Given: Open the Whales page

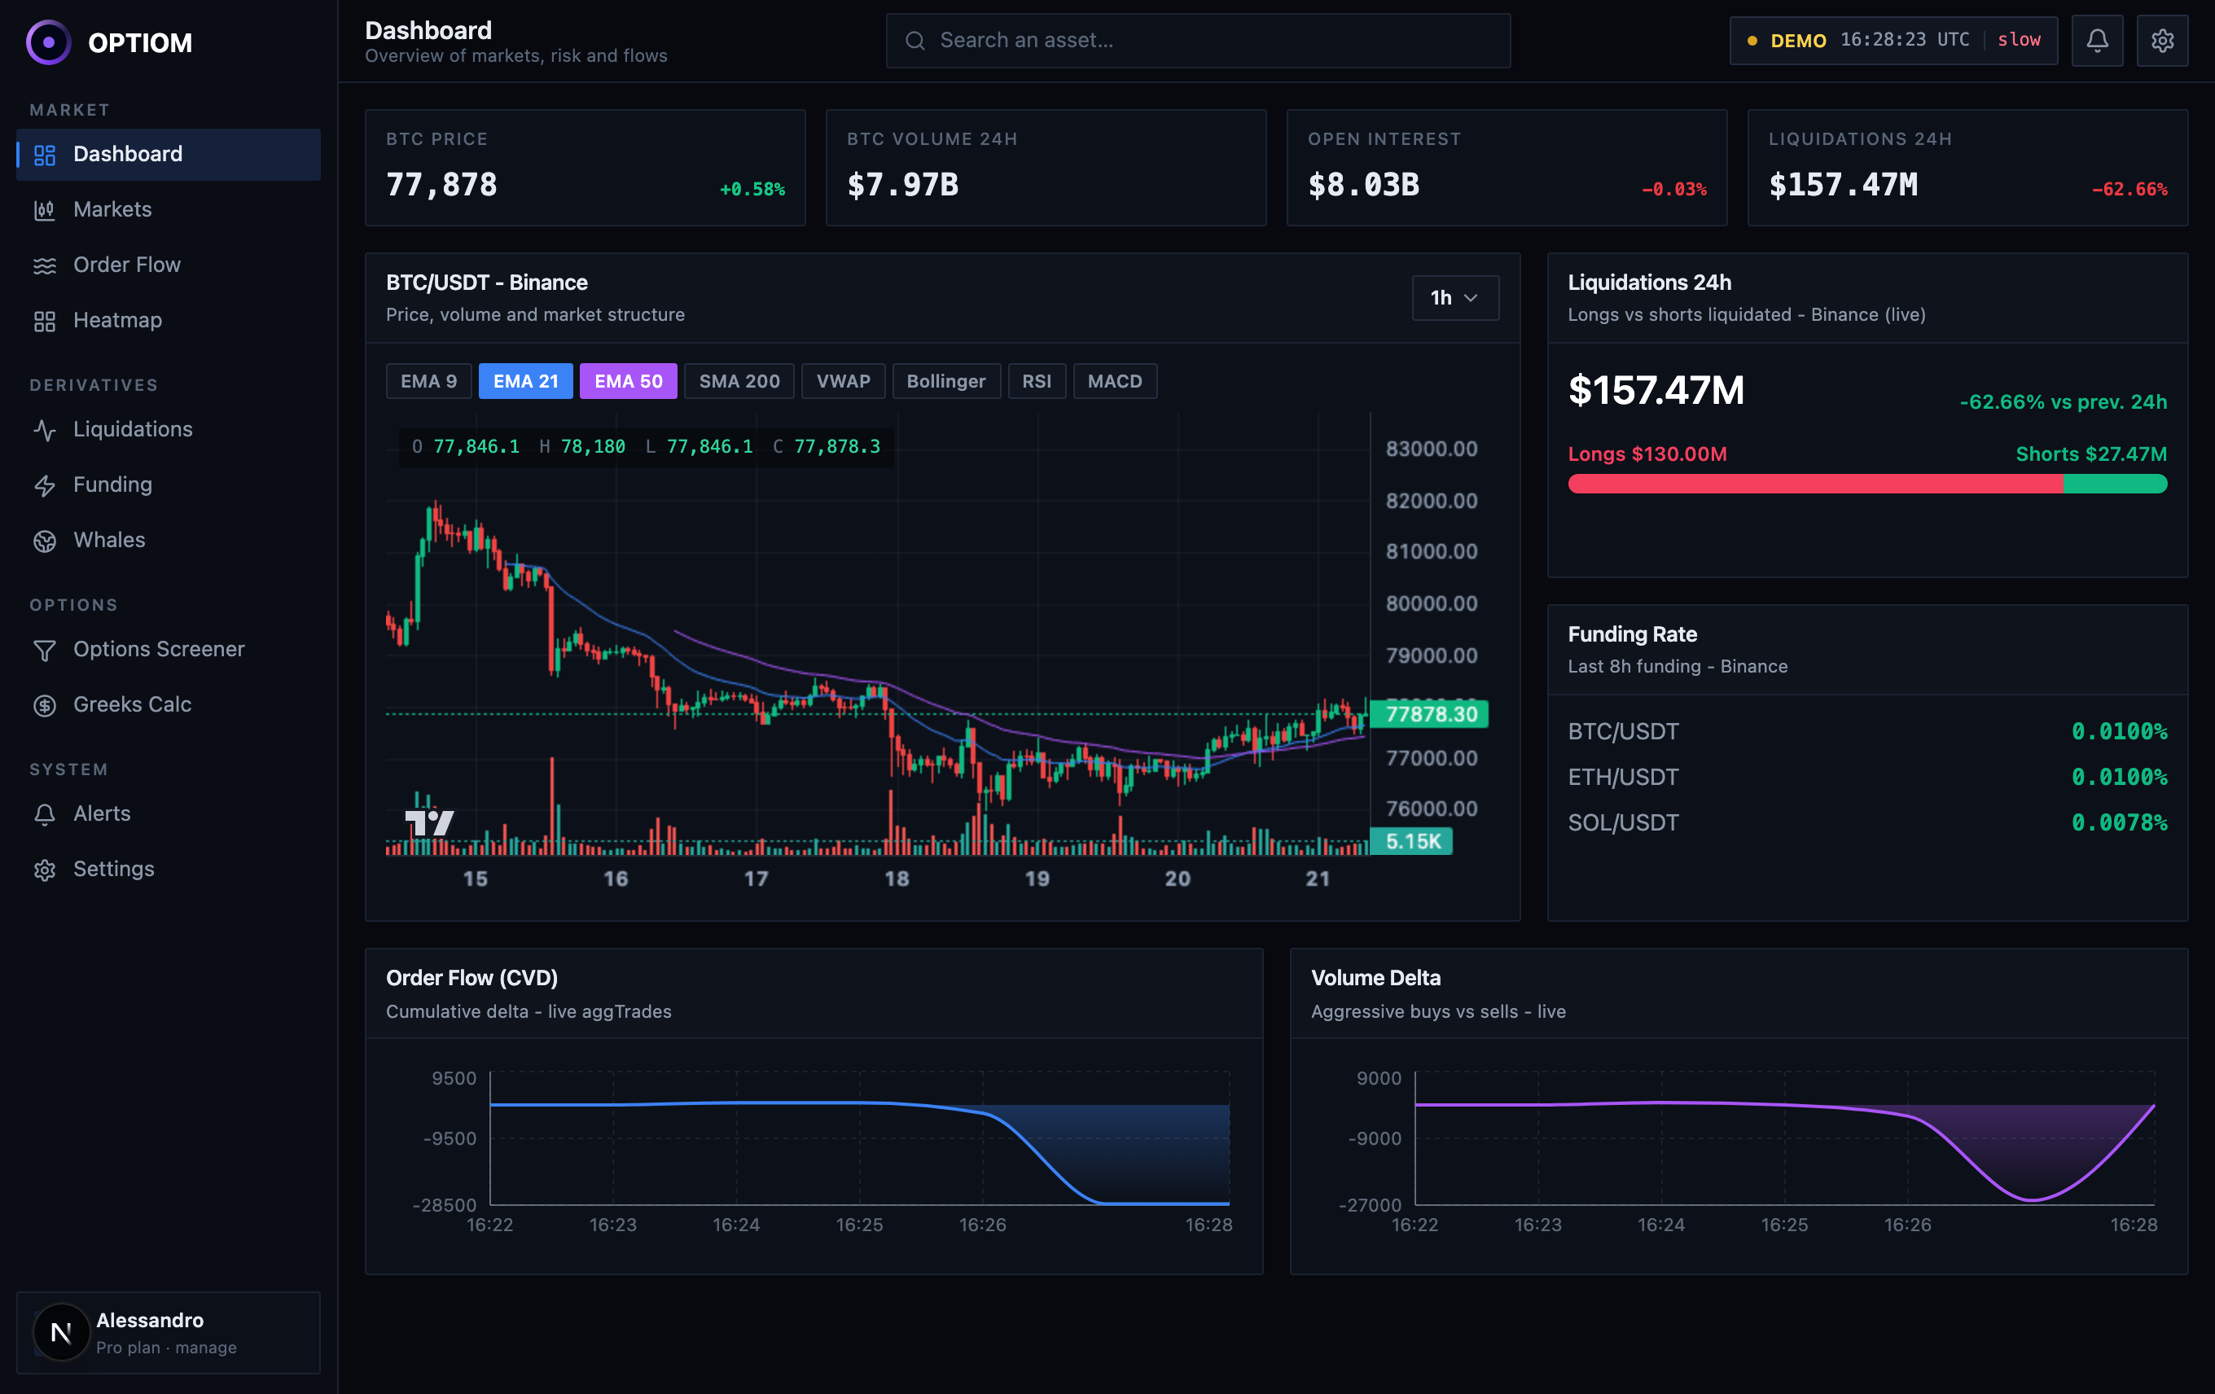Looking at the screenshot, I should tap(169, 541).
